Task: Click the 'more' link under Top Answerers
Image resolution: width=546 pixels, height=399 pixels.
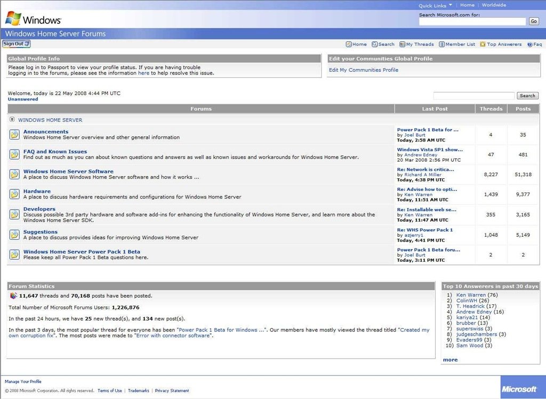Action: pos(450,360)
